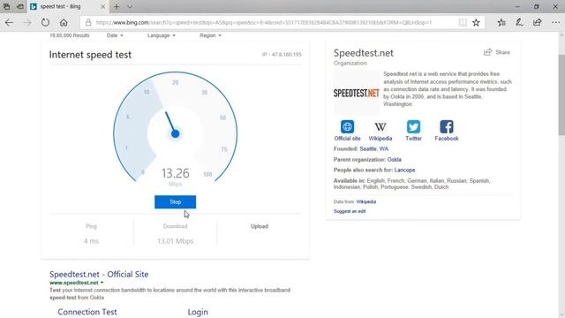Image resolution: width=565 pixels, height=318 pixels.
Task: Click the 13.01 Mbps download value
Action: 175,241
